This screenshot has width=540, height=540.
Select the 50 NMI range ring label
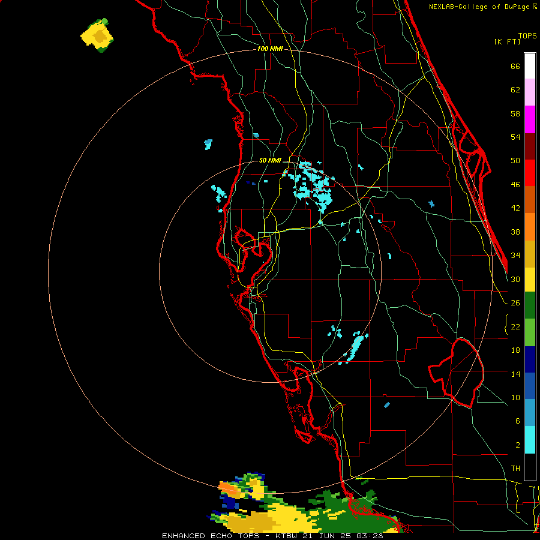(270, 160)
